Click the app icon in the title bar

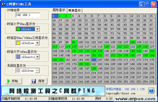click(4, 4)
